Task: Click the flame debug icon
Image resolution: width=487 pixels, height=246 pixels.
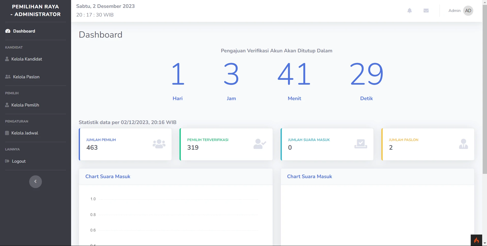Action: coord(476,240)
